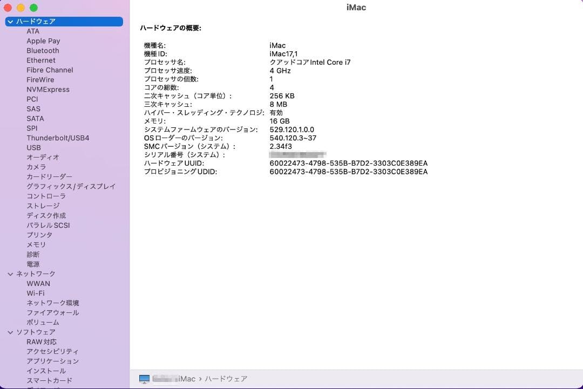The image size is (583, 389).
Task: Open the Apple Pay sidebar item
Action: pyautogui.click(x=43, y=41)
